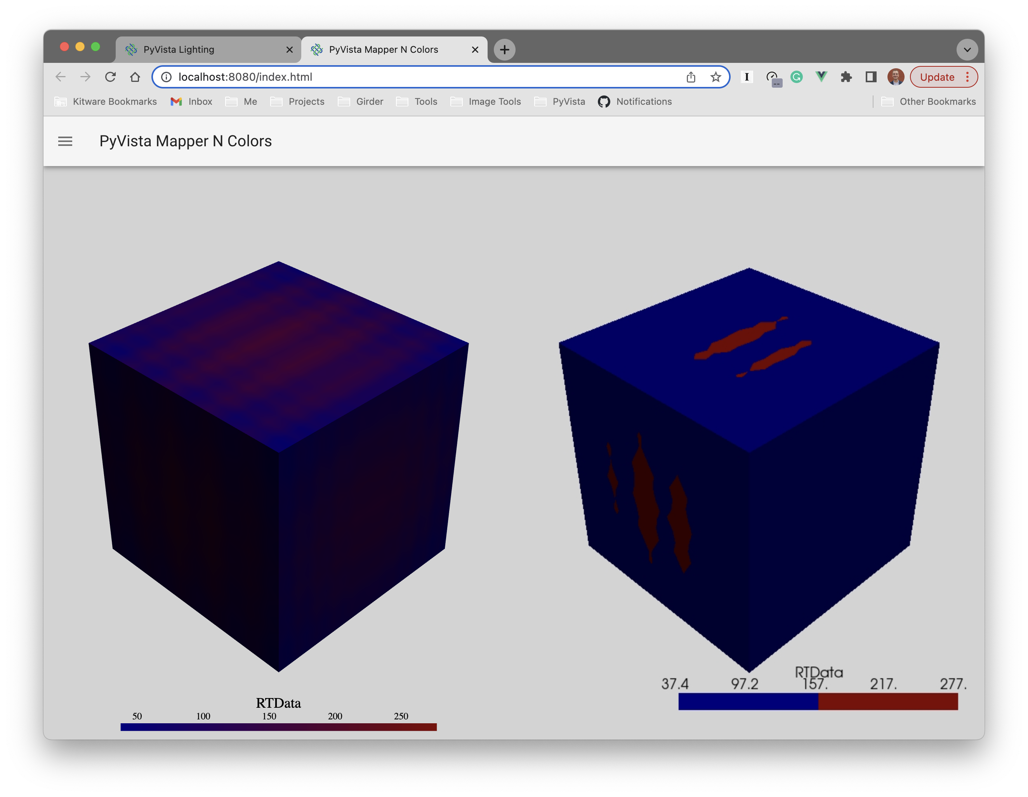Image resolution: width=1028 pixels, height=797 pixels.
Task: Open a new tab with the plus button
Action: [x=504, y=49]
